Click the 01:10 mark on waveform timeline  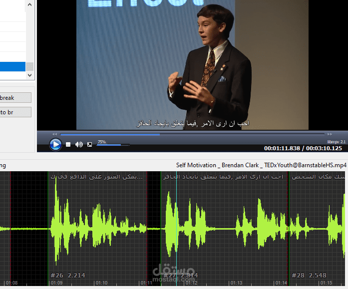101,283
